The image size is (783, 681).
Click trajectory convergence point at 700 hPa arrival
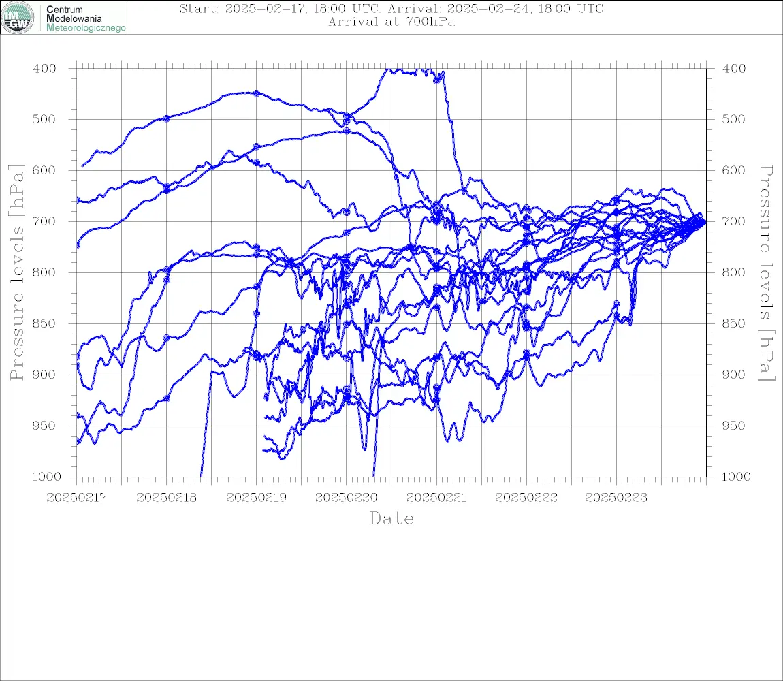tap(705, 222)
